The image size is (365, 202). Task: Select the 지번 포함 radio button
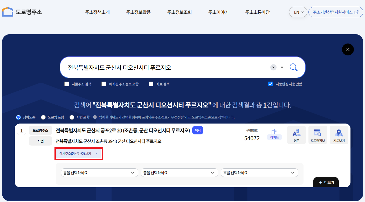[72, 117]
